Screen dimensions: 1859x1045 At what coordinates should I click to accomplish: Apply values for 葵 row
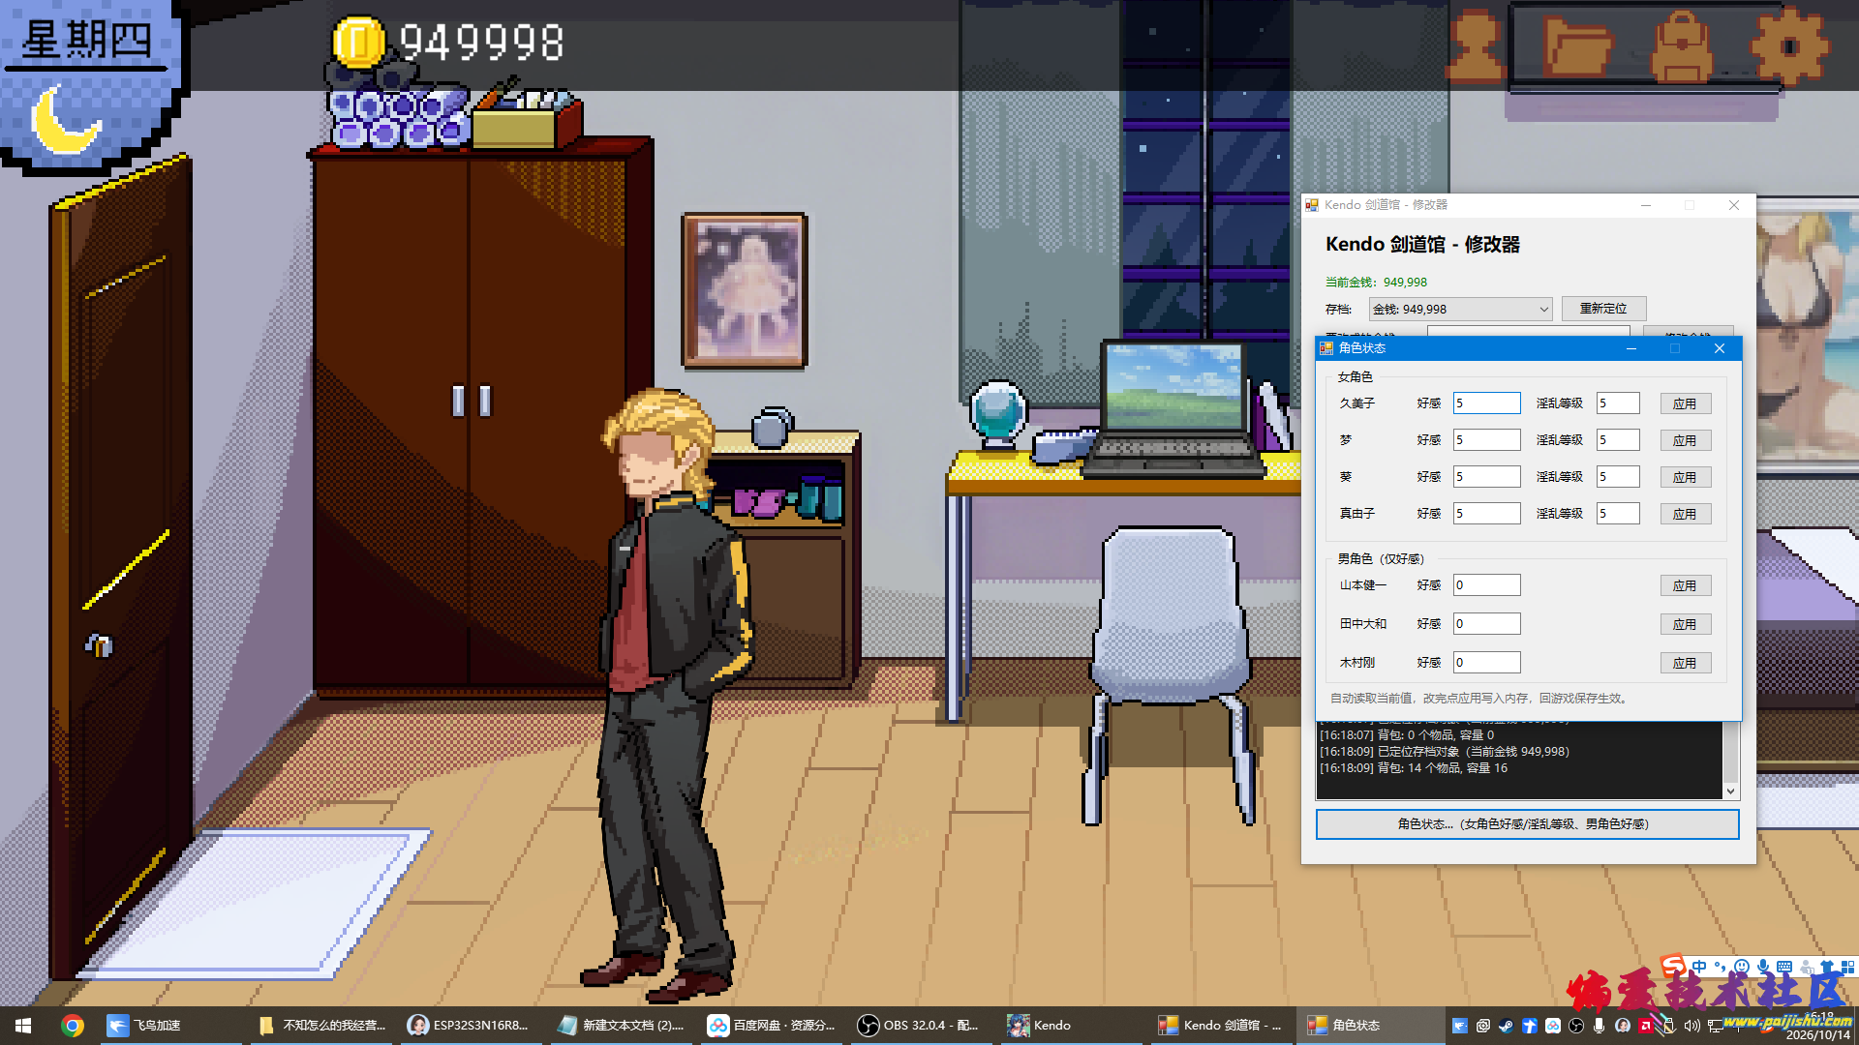pyautogui.click(x=1685, y=477)
